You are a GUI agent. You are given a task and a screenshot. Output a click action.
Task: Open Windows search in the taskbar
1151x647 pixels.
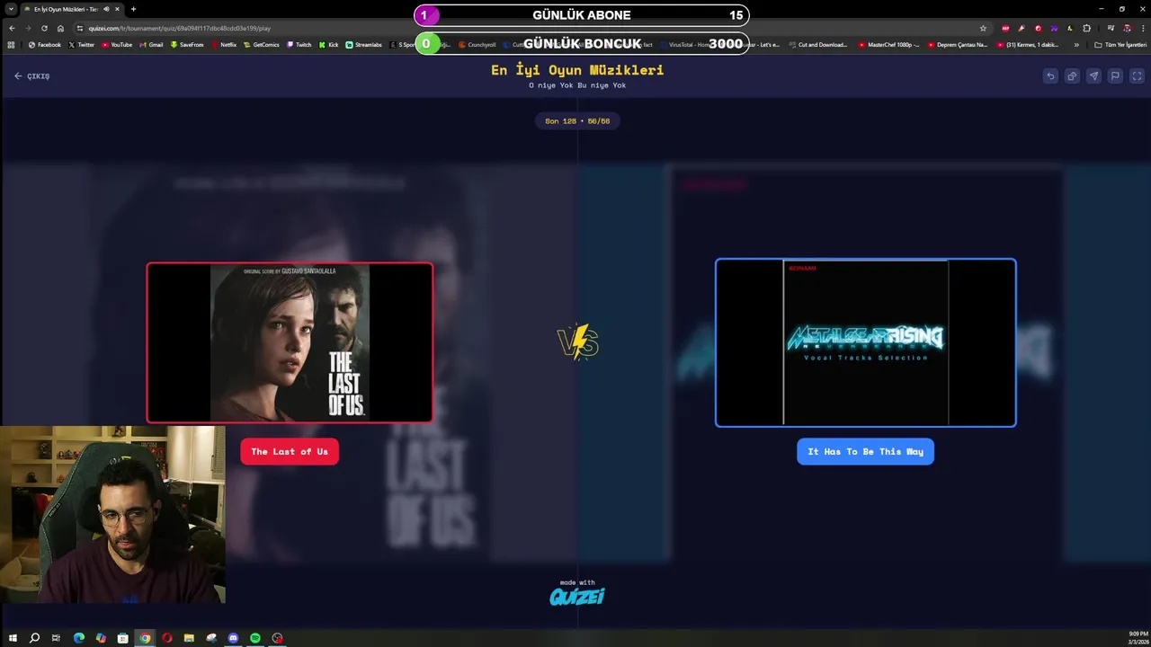[x=34, y=638]
